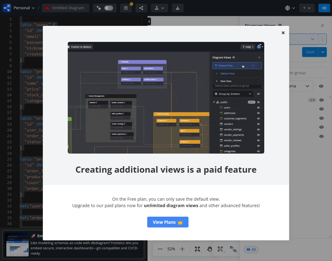Screen dimensions: 332x261
Task: Select the auto-arrange layout tool icon
Action: (233, 249)
